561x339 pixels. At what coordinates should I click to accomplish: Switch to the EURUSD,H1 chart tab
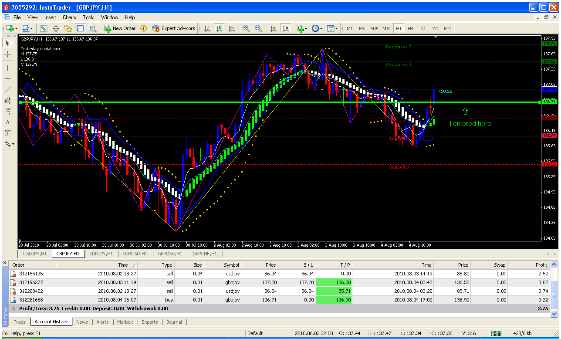click(134, 254)
